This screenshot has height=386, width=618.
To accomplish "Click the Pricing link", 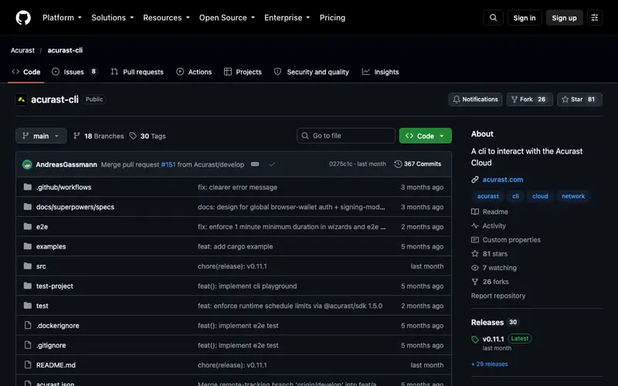I will 332,18.
